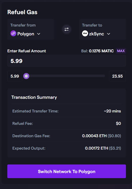Click the zkSync network logo icon

pyautogui.click(x=85, y=33)
